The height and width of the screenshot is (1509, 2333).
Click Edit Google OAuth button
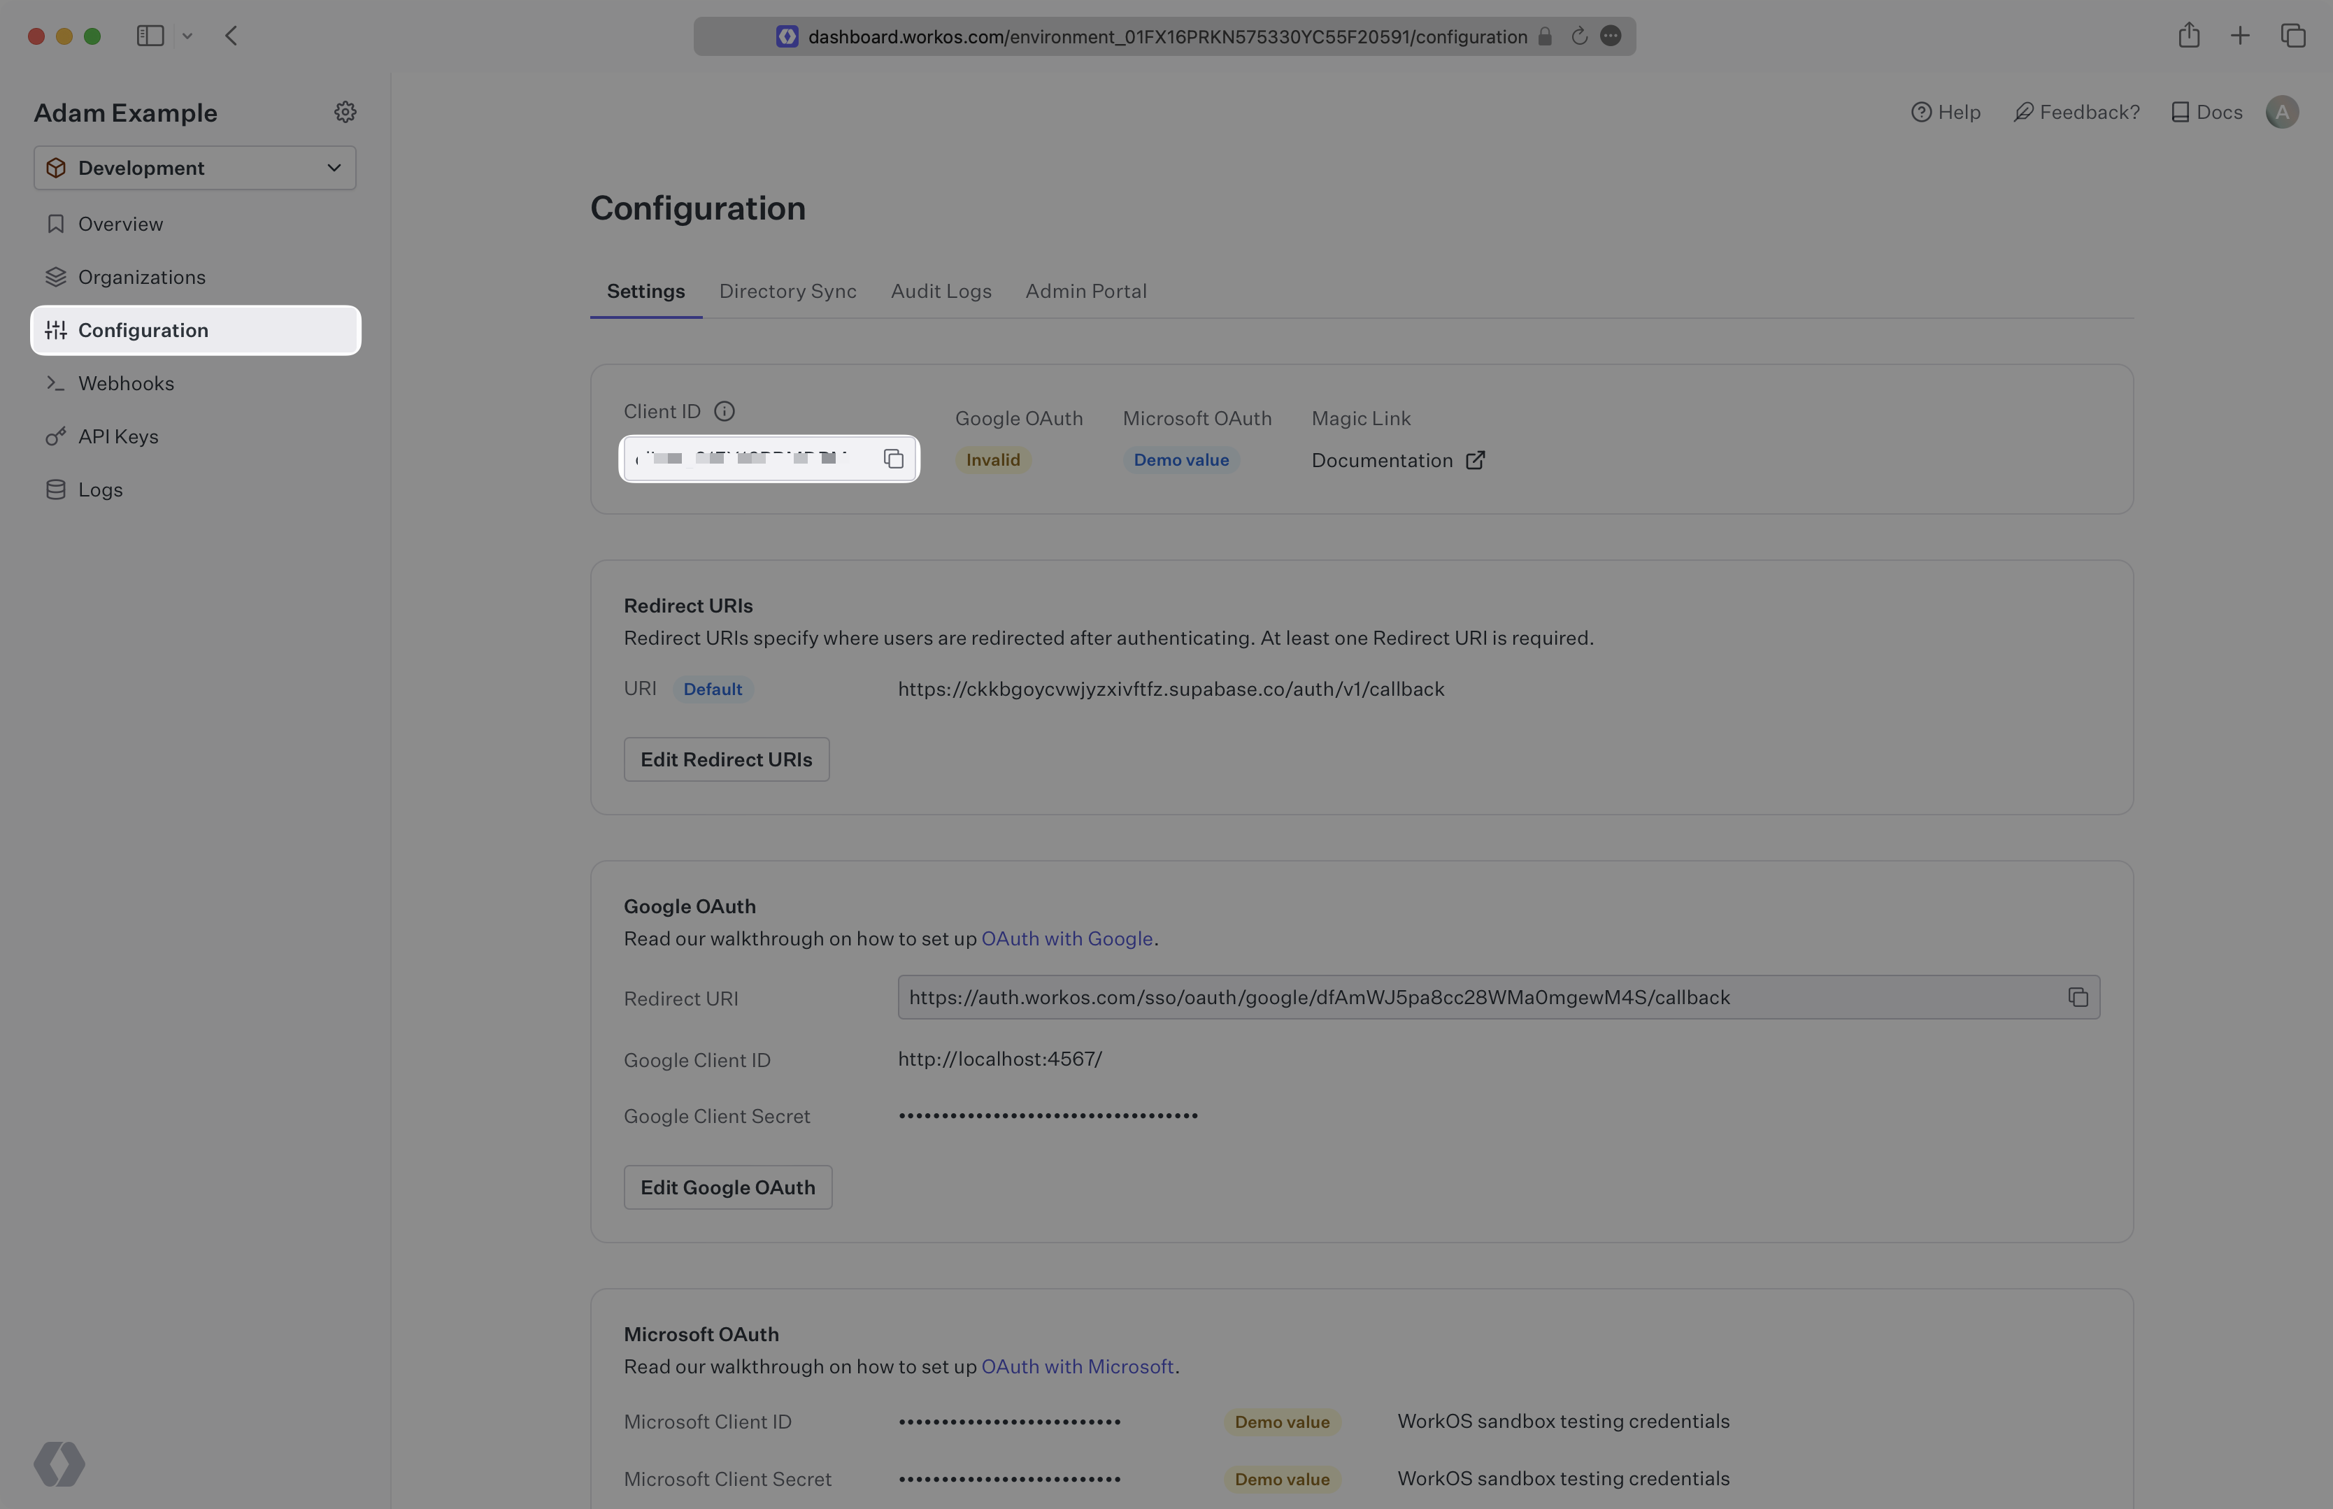coord(727,1187)
